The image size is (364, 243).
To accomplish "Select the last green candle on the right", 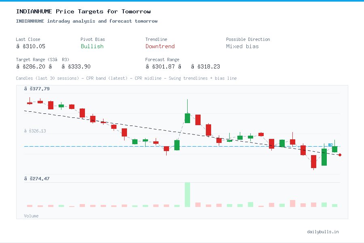I will click(334, 149).
